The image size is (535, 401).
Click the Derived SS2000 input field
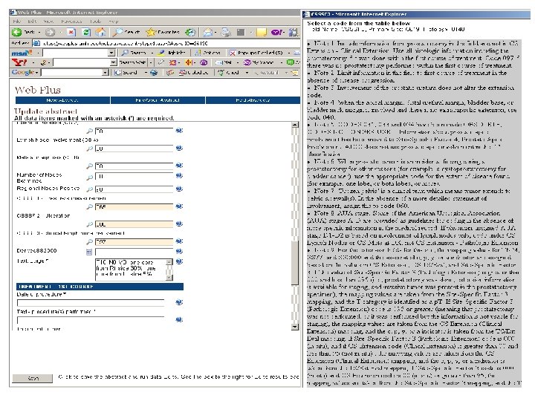(x=134, y=252)
